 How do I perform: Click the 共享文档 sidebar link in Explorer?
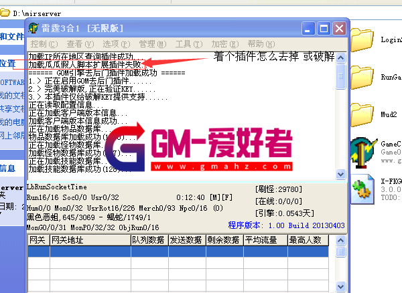click(x=12, y=109)
